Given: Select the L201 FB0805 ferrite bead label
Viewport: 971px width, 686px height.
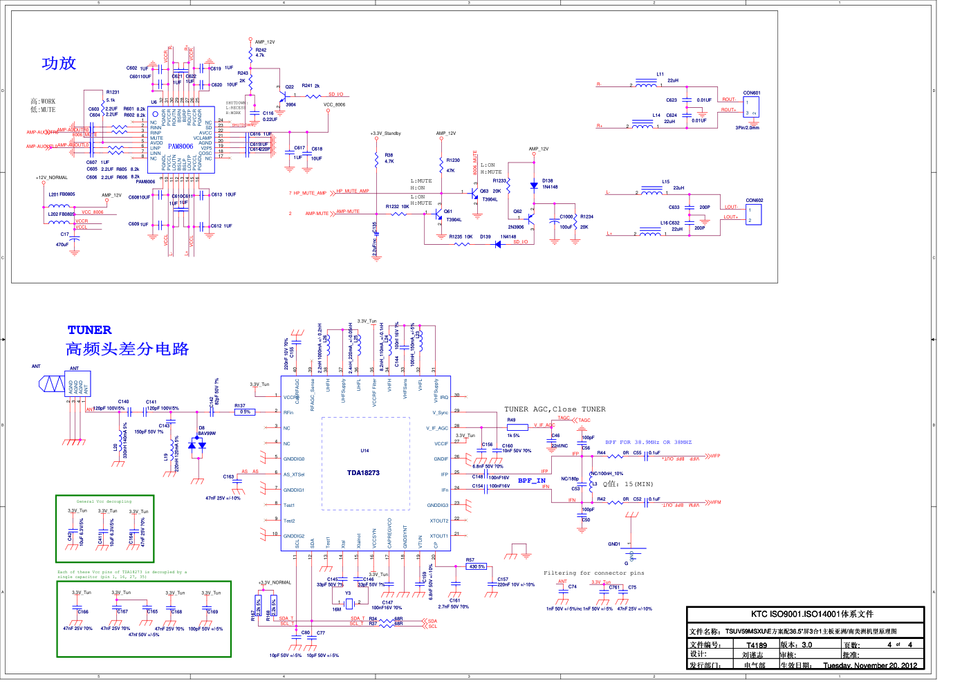Looking at the screenshot, I should [x=62, y=194].
